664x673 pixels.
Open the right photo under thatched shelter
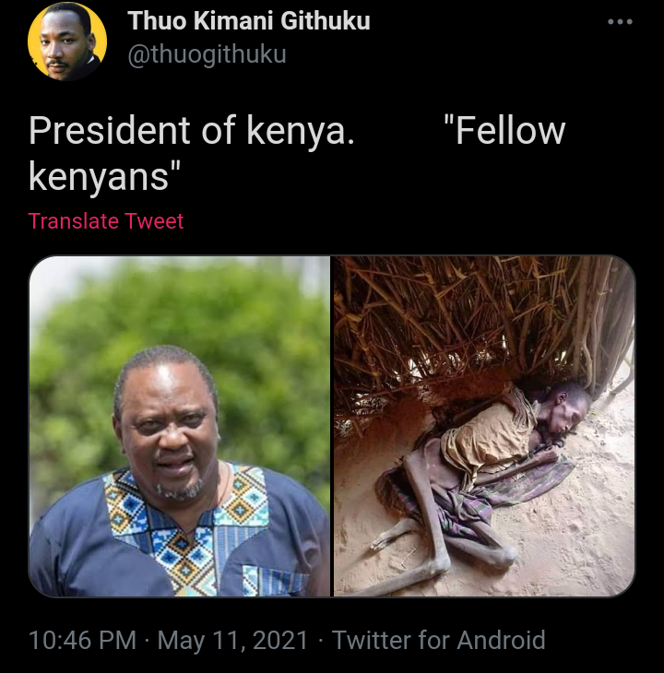coord(484,426)
